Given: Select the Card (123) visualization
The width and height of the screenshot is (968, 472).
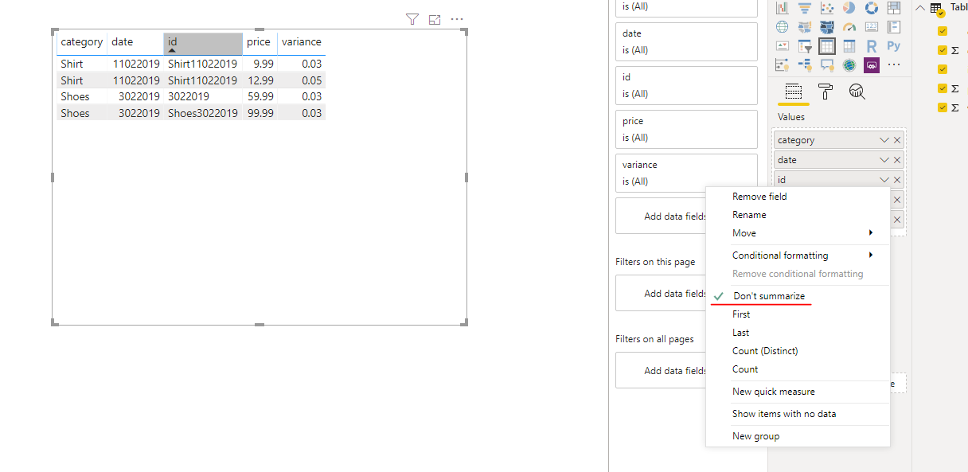Looking at the screenshot, I should (872, 27).
